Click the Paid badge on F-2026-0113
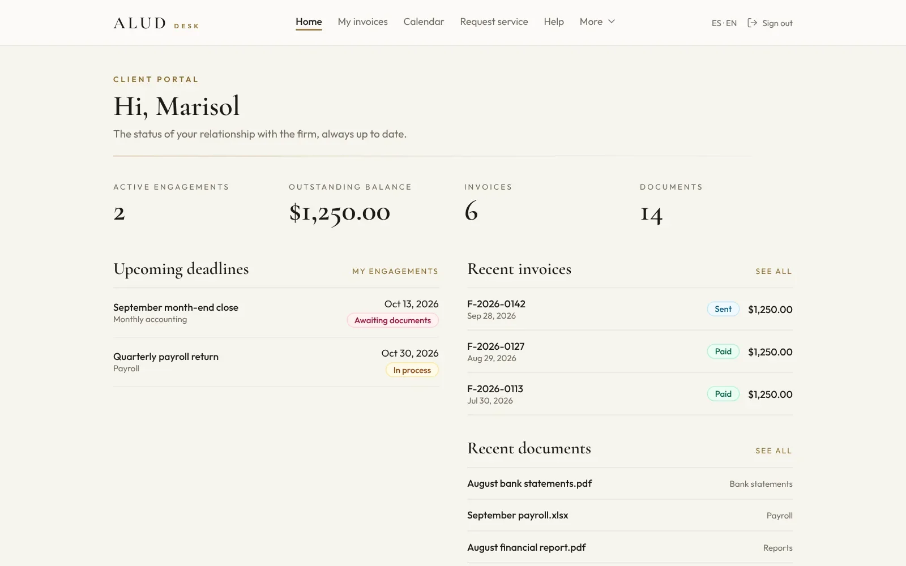This screenshot has width=906, height=566. [x=723, y=394]
